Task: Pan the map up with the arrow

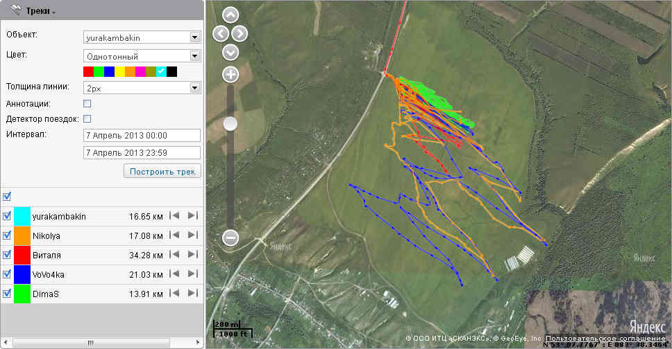Action: (x=230, y=15)
